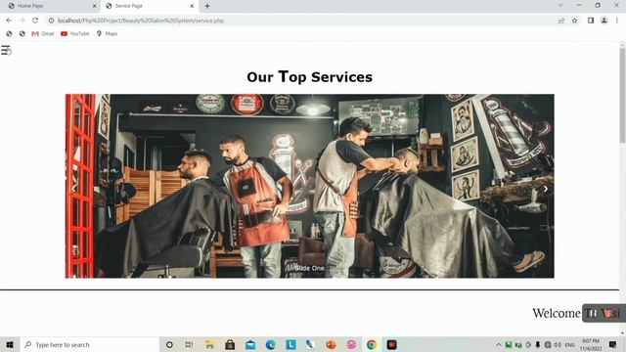The image size is (626, 352).
Task: Open the YouTube bookmark
Action: coord(75,33)
